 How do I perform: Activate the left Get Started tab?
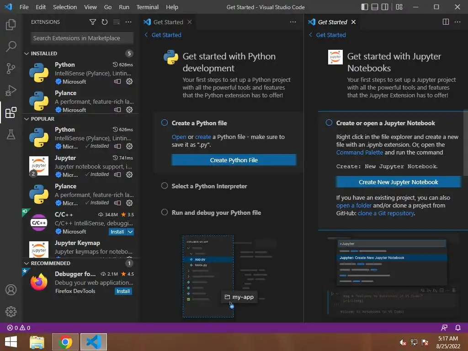168,22
